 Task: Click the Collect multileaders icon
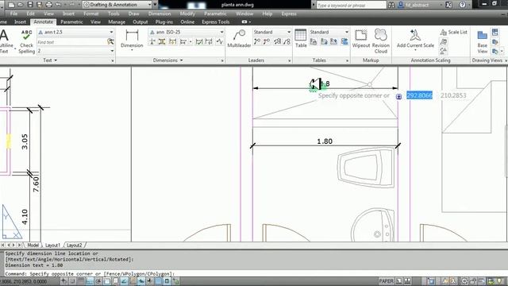point(287,41)
